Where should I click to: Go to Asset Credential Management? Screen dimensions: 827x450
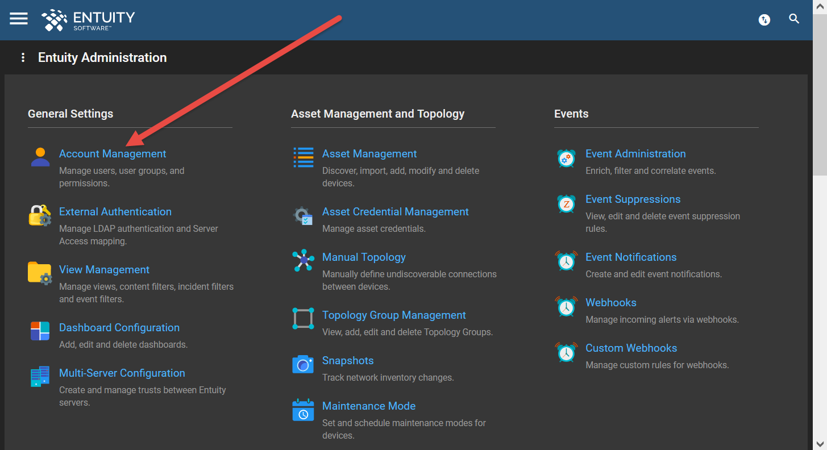[396, 212]
